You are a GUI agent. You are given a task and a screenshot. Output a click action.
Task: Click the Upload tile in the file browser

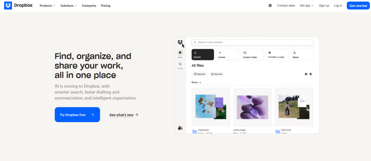coord(203,54)
